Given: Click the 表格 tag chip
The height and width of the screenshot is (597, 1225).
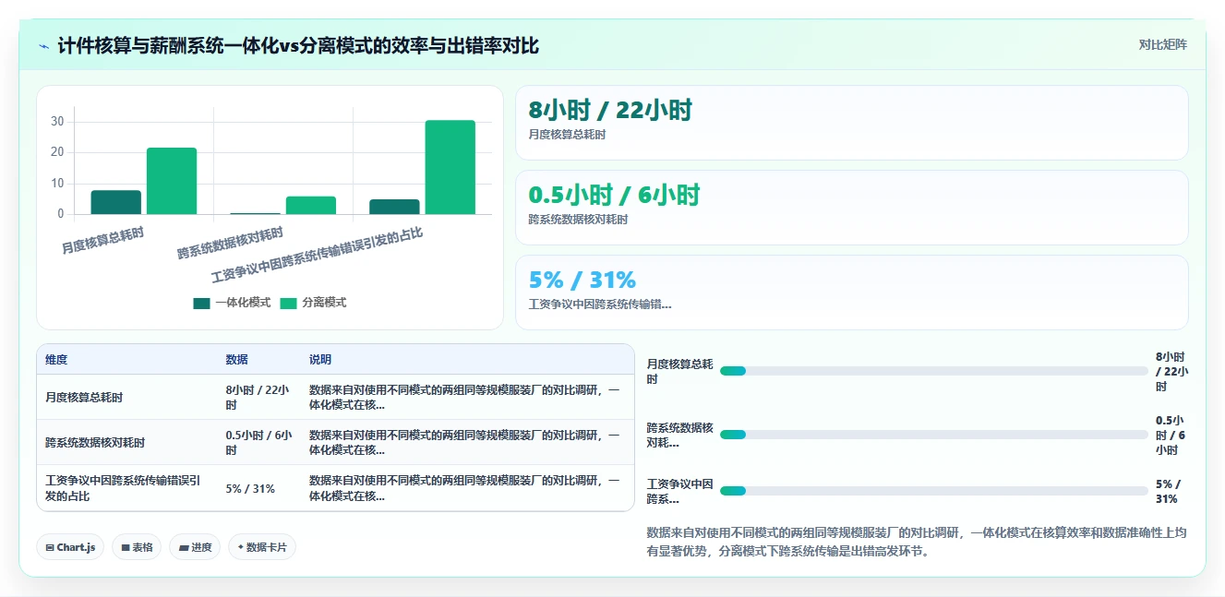Looking at the screenshot, I should [137, 547].
